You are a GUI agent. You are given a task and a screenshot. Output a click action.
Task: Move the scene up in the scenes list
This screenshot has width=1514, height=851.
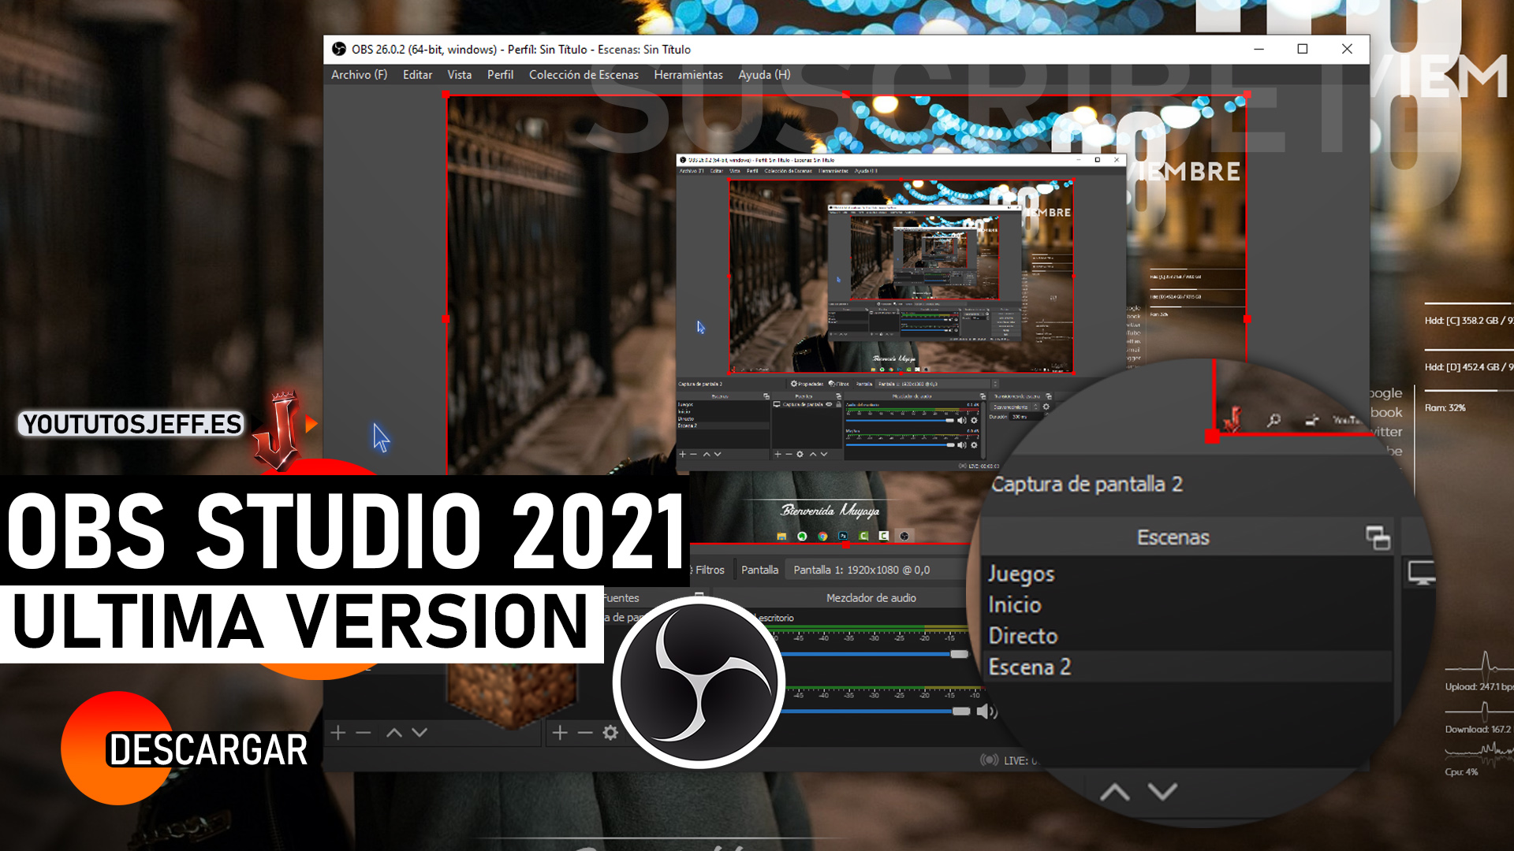click(x=394, y=733)
